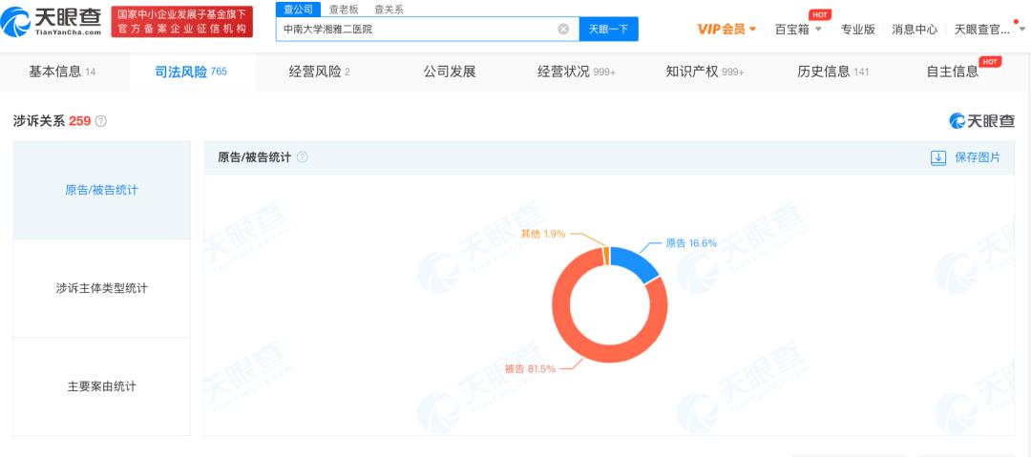Image resolution: width=1031 pixels, height=457 pixels.
Task: Click the help icon beside 涉诉关系 259
Action: click(100, 121)
